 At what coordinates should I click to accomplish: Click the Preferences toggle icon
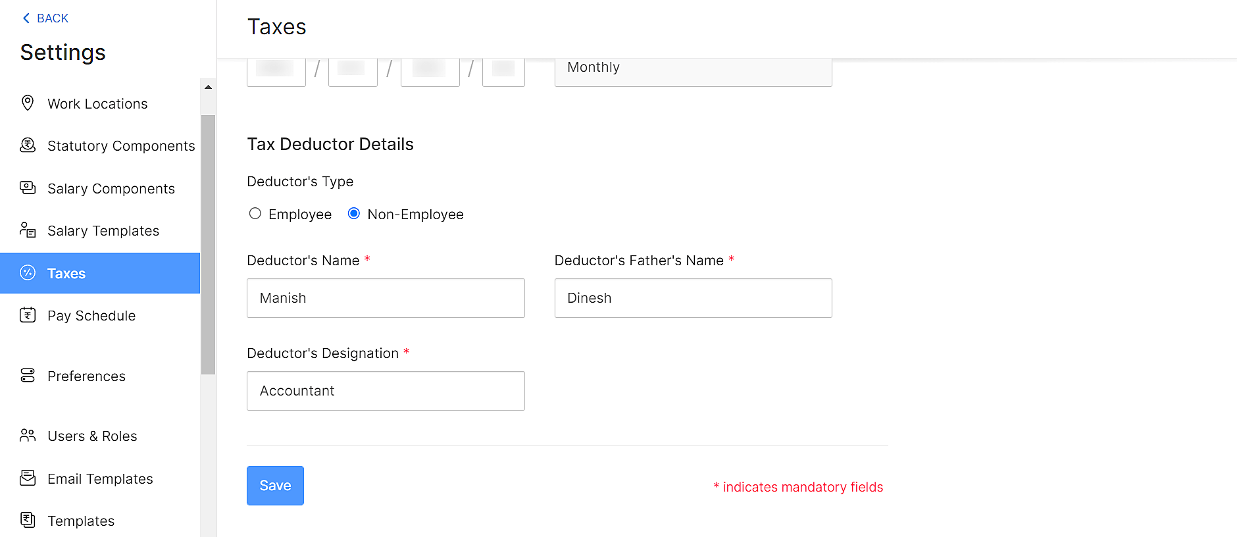[x=28, y=376]
